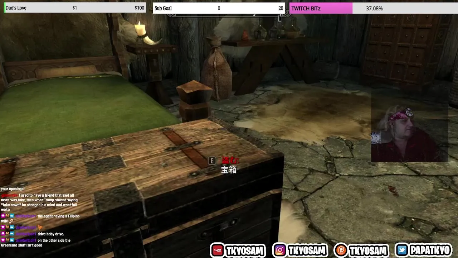Click heart badge beside 'drive baby drive.'

pyautogui.click(x=3, y=234)
